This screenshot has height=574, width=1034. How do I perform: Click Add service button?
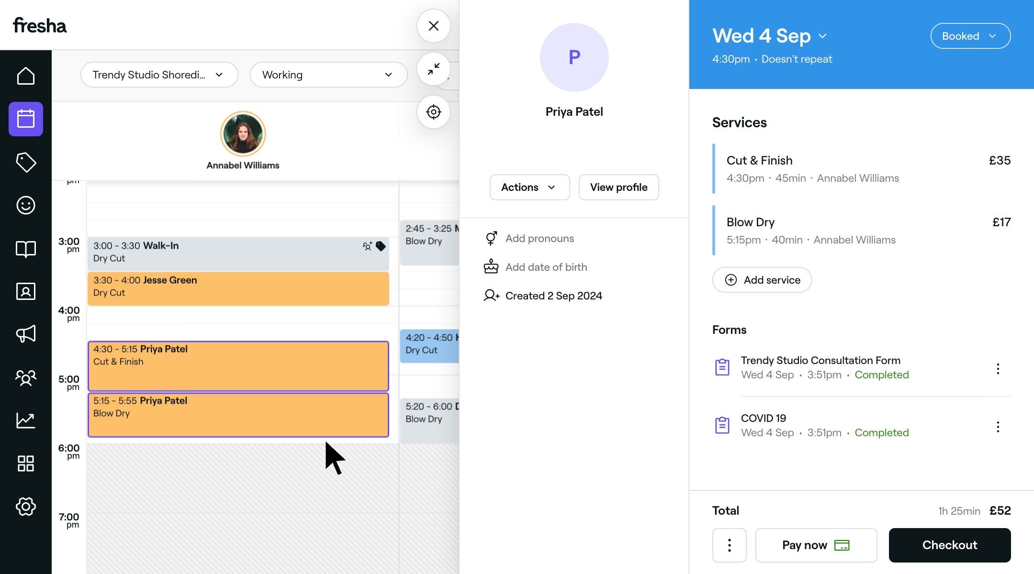click(x=762, y=280)
